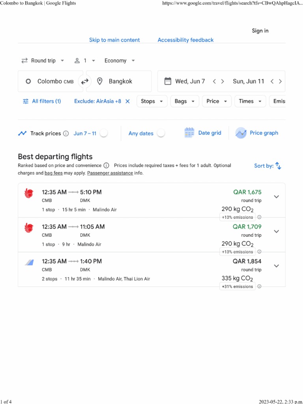This screenshot has width=303, height=404.
Task: Click emissions info icon for QAR 1,854 flight
Action: (260, 286)
